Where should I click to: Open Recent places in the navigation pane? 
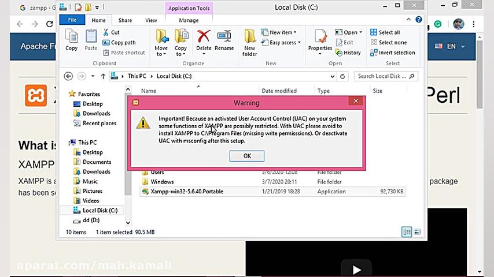point(95,123)
